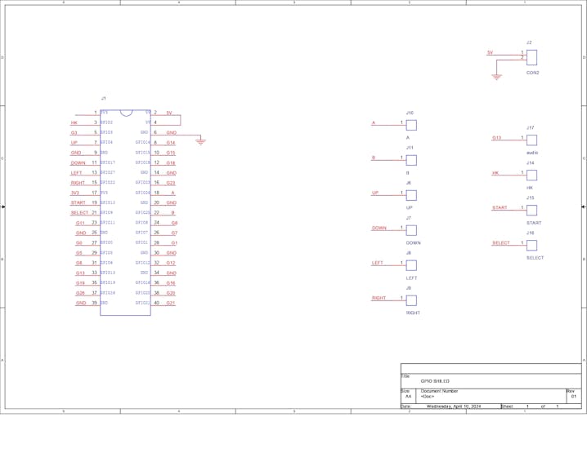Select the J16 SELECT connector pad
Viewport: 587px width, 453px height.
click(531, 246)
